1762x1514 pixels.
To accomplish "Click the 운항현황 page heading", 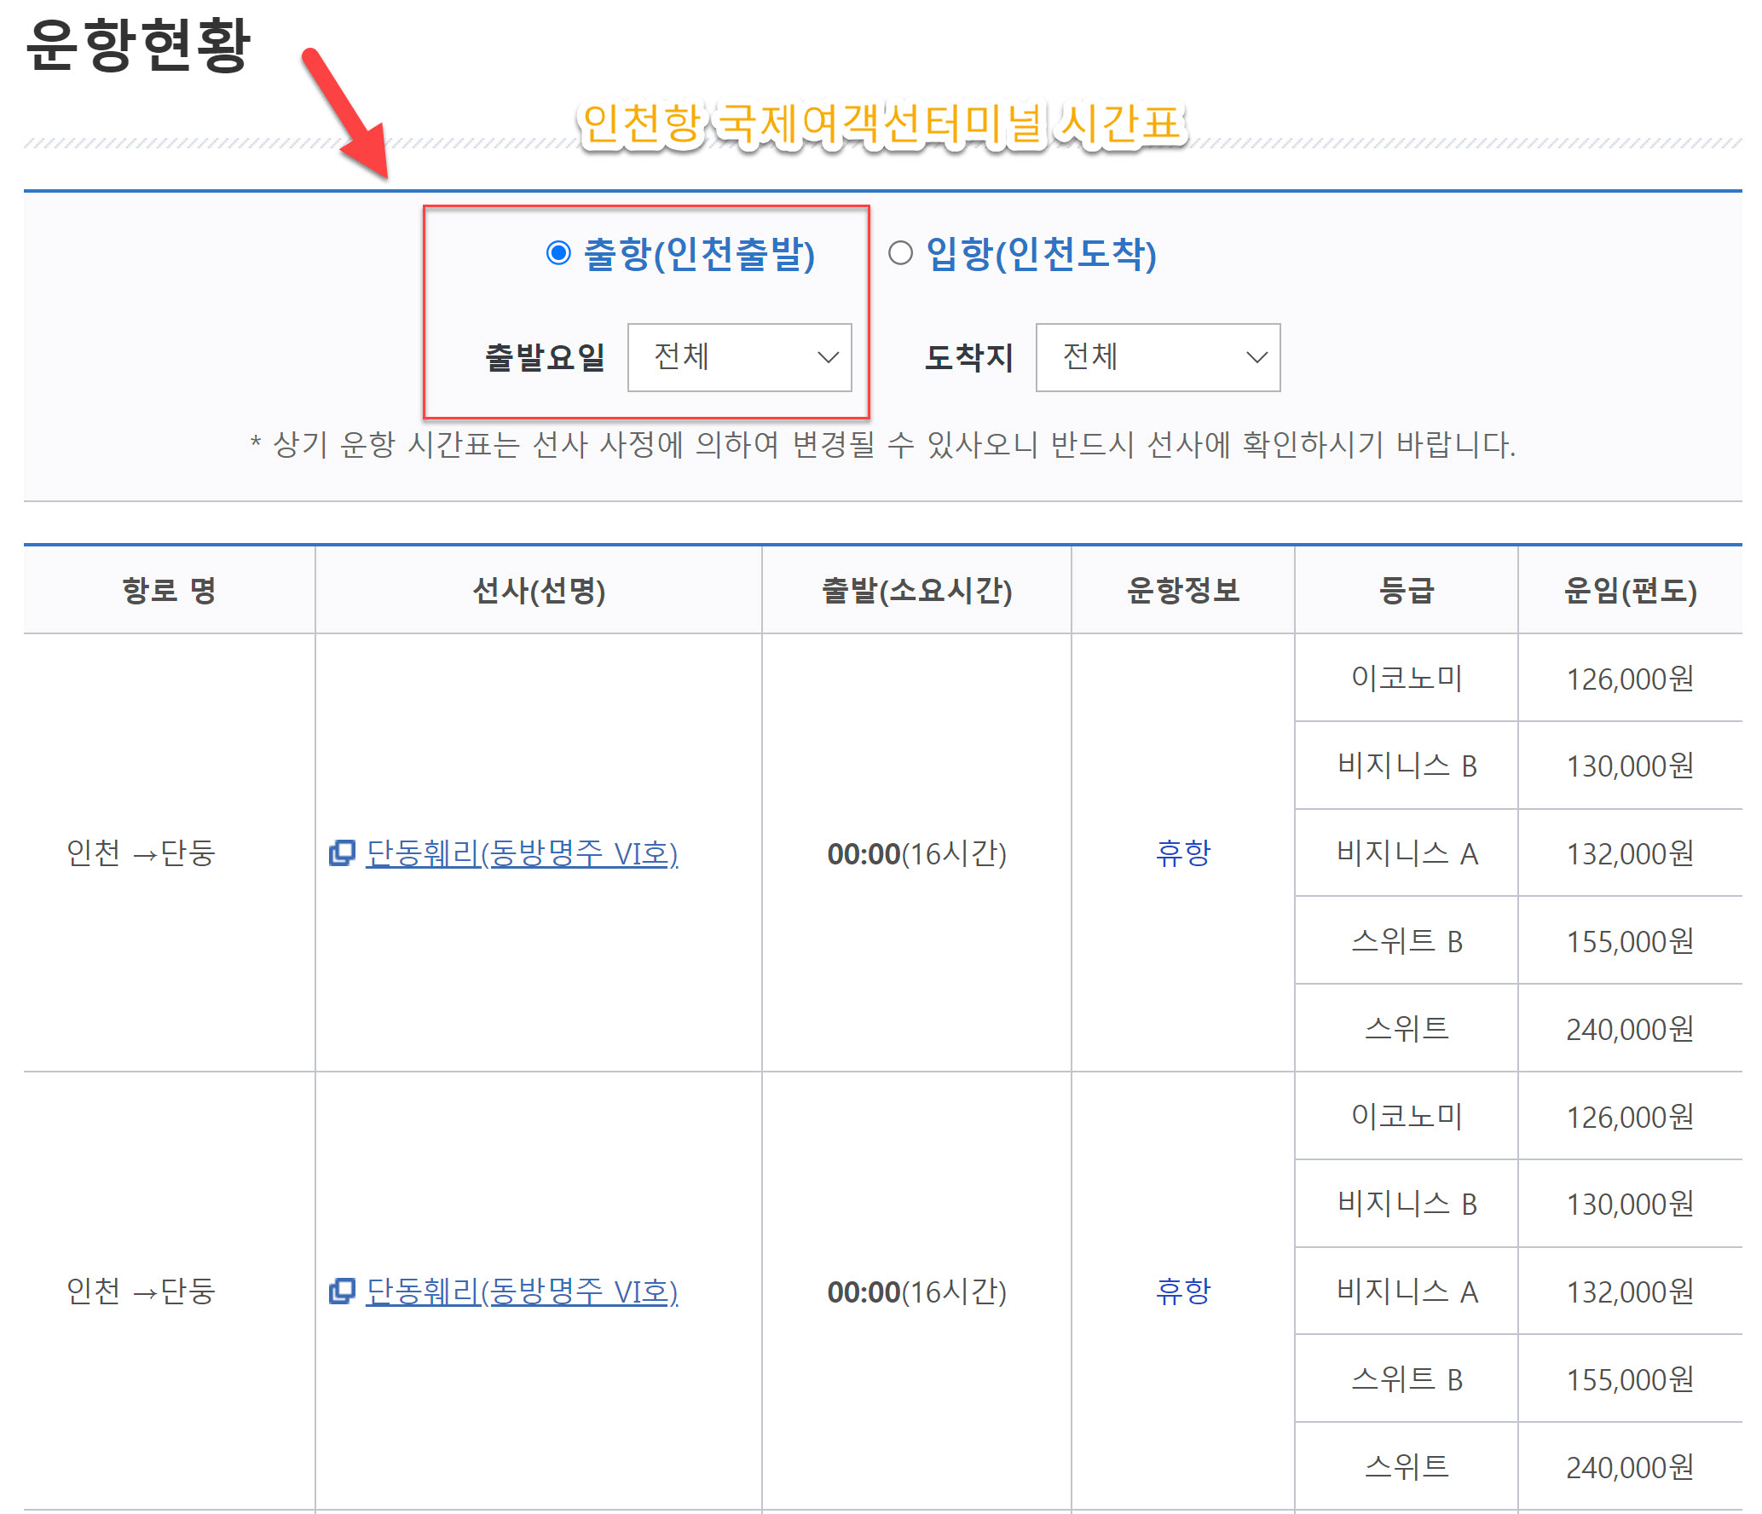I will [138, 45].
